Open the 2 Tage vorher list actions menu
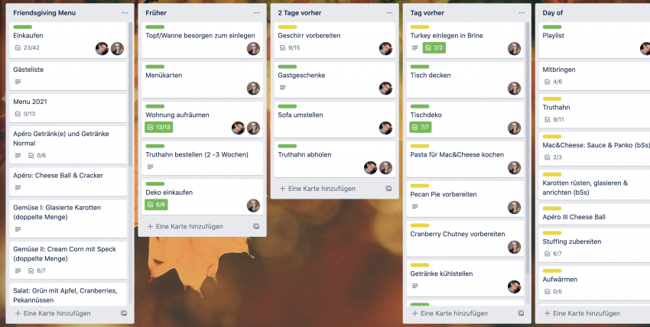 point(389,13)
